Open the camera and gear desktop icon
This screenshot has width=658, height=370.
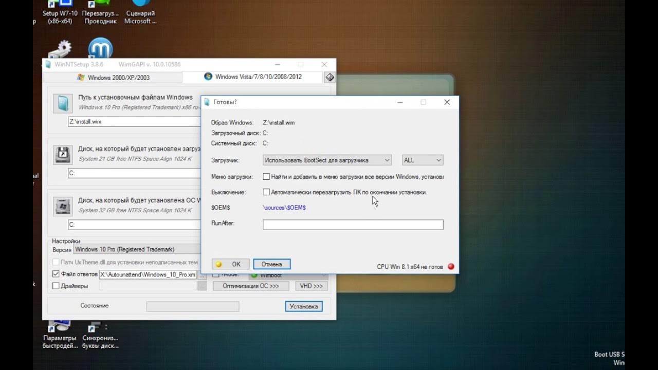[60, 50]
